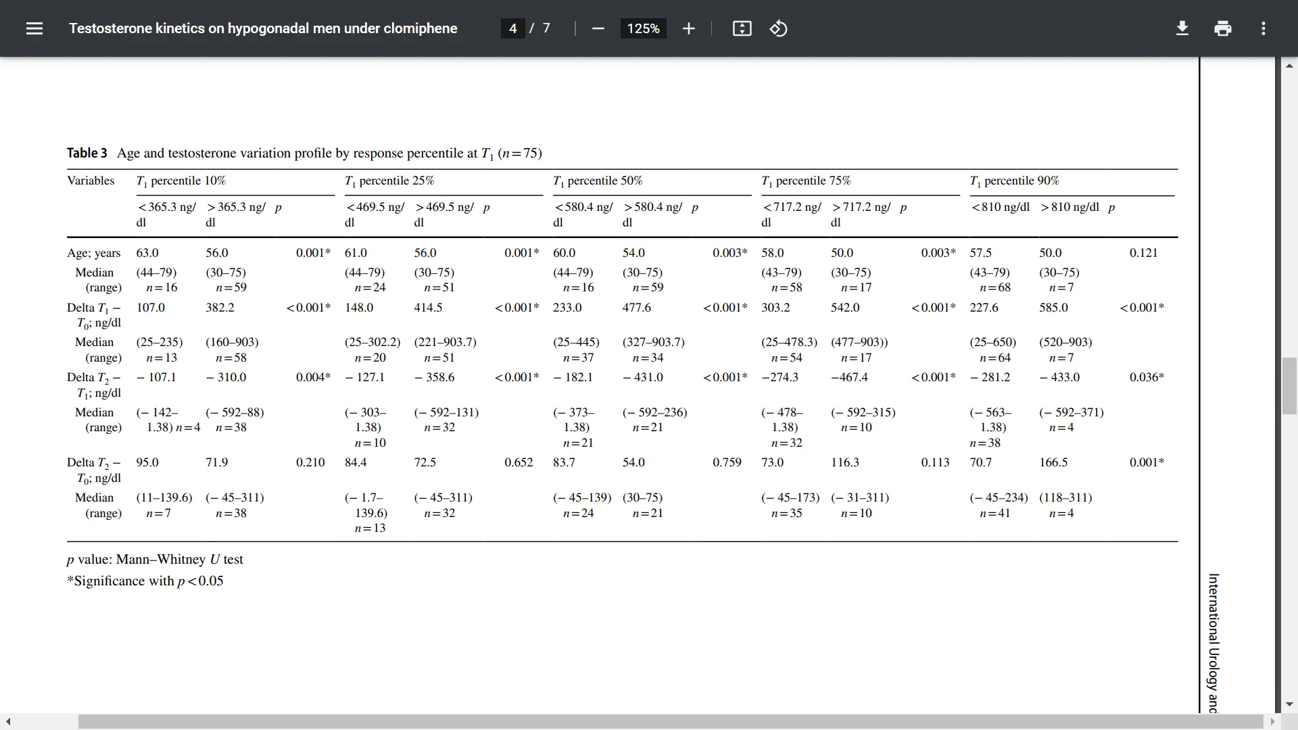Click the p value 0.004*
This screenshot has width=1298, height=730.
pyautogui.click(x=313, y=377)
